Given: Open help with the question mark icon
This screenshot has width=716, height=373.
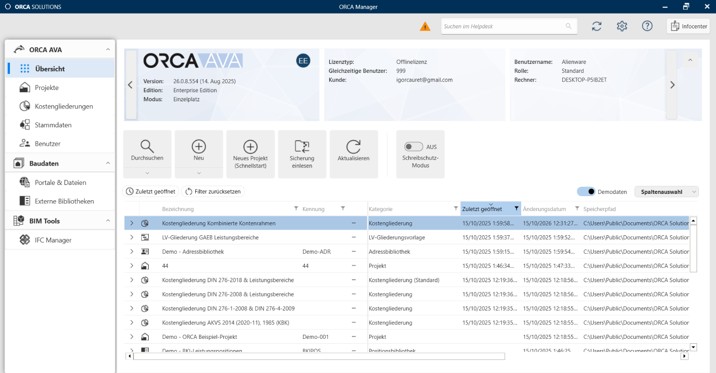Looking at the screenshot, I should [647, 26].
